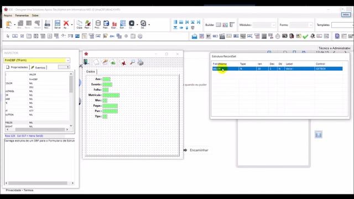Click the COLOR property row in inspector

click(37, 83)
